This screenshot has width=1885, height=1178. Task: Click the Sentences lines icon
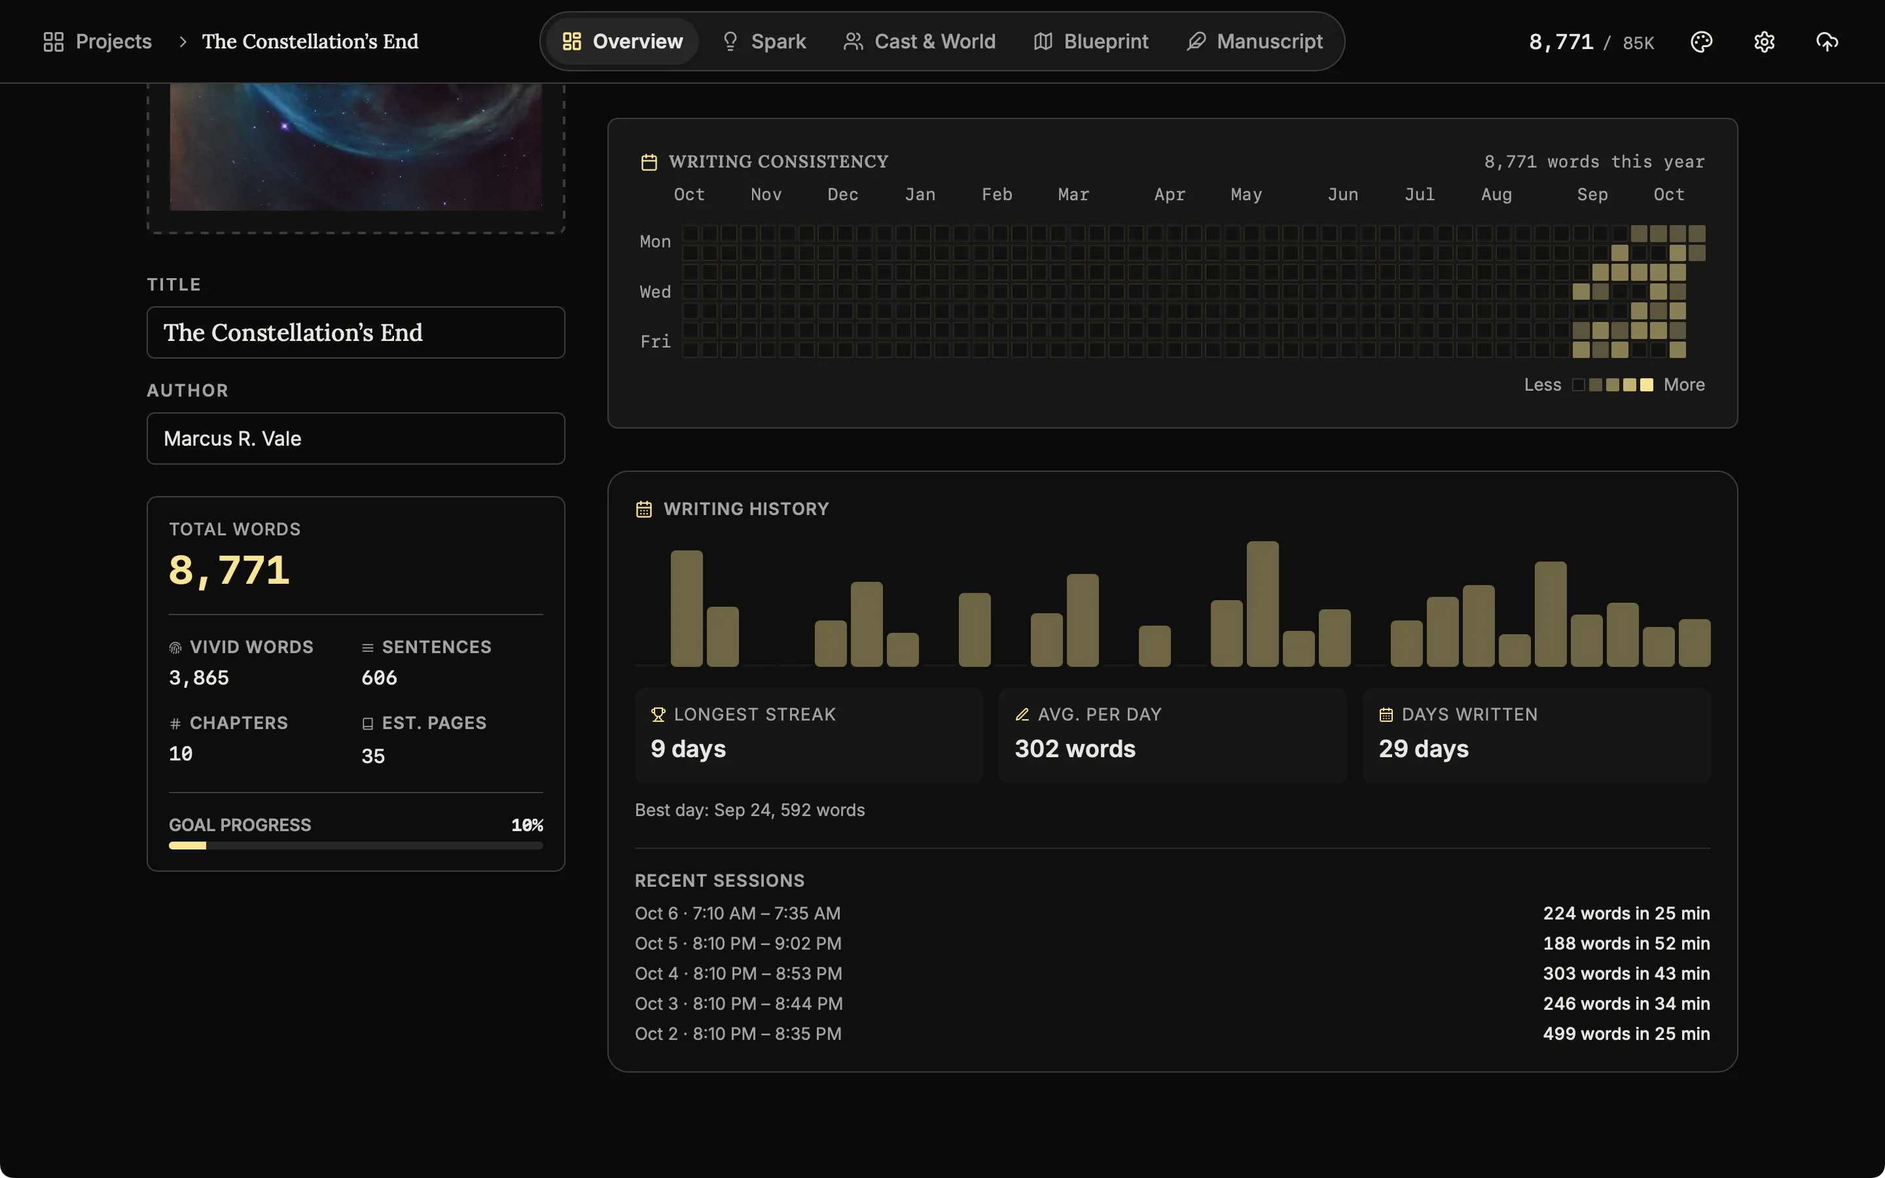pos(368,648)
